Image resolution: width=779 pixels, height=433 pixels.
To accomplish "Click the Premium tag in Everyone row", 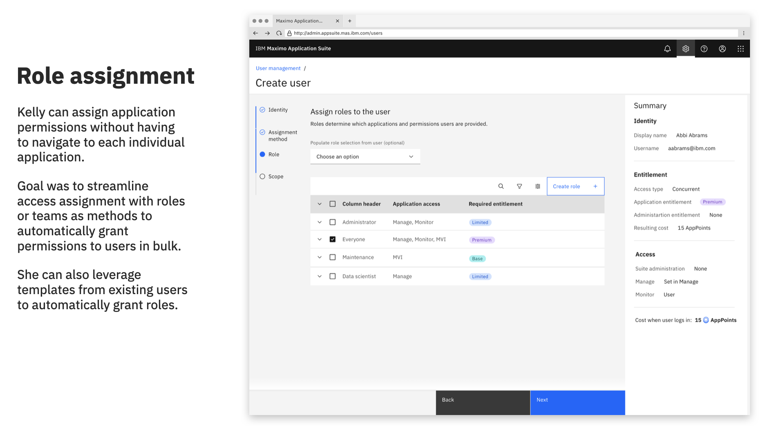I will pyautogui.click(x=481, y=240).
